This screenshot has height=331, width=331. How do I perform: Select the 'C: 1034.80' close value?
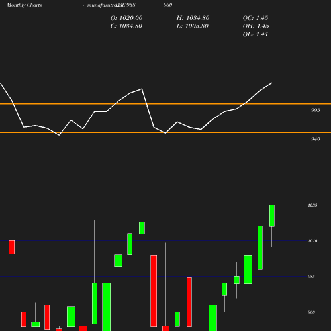(126, 26)
